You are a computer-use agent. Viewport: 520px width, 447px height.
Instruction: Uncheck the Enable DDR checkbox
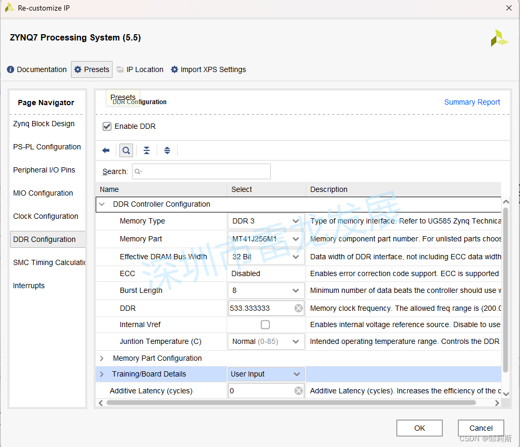pyautogui.click(x=107, y=126)
